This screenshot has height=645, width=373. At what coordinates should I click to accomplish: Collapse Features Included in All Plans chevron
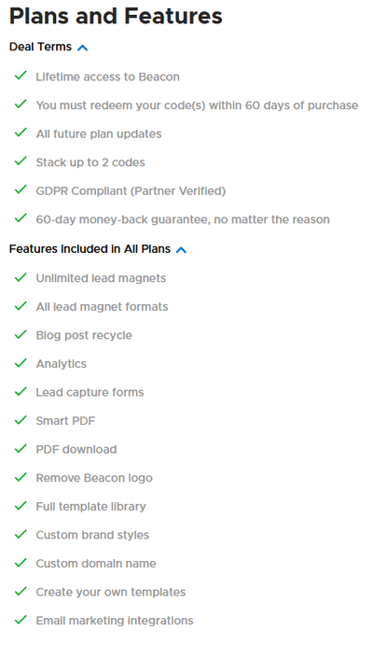tap(181, 249)
